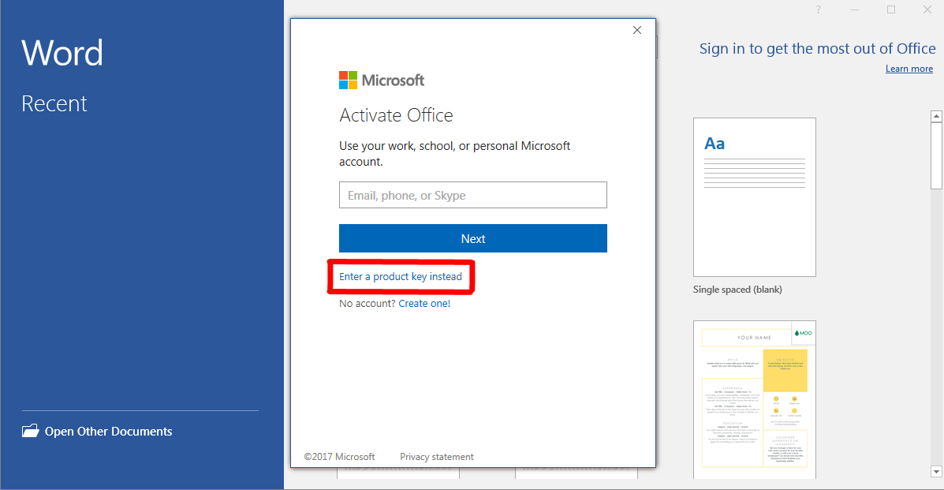Click Sign in to get the most out of Office
This screenshot has height=490, width=944.
pos(817,49)
